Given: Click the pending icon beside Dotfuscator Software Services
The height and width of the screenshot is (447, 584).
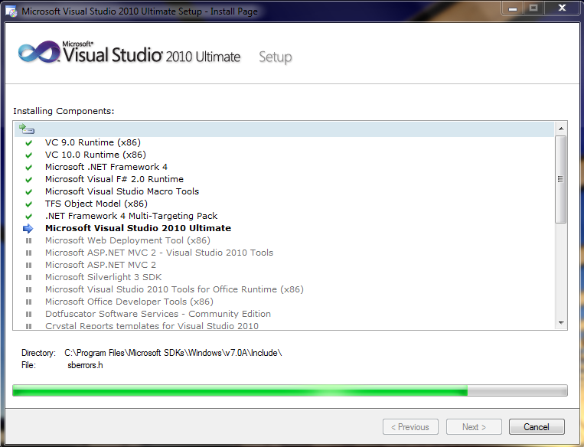Looking at the screenshot, I should [x=28, y=315].
